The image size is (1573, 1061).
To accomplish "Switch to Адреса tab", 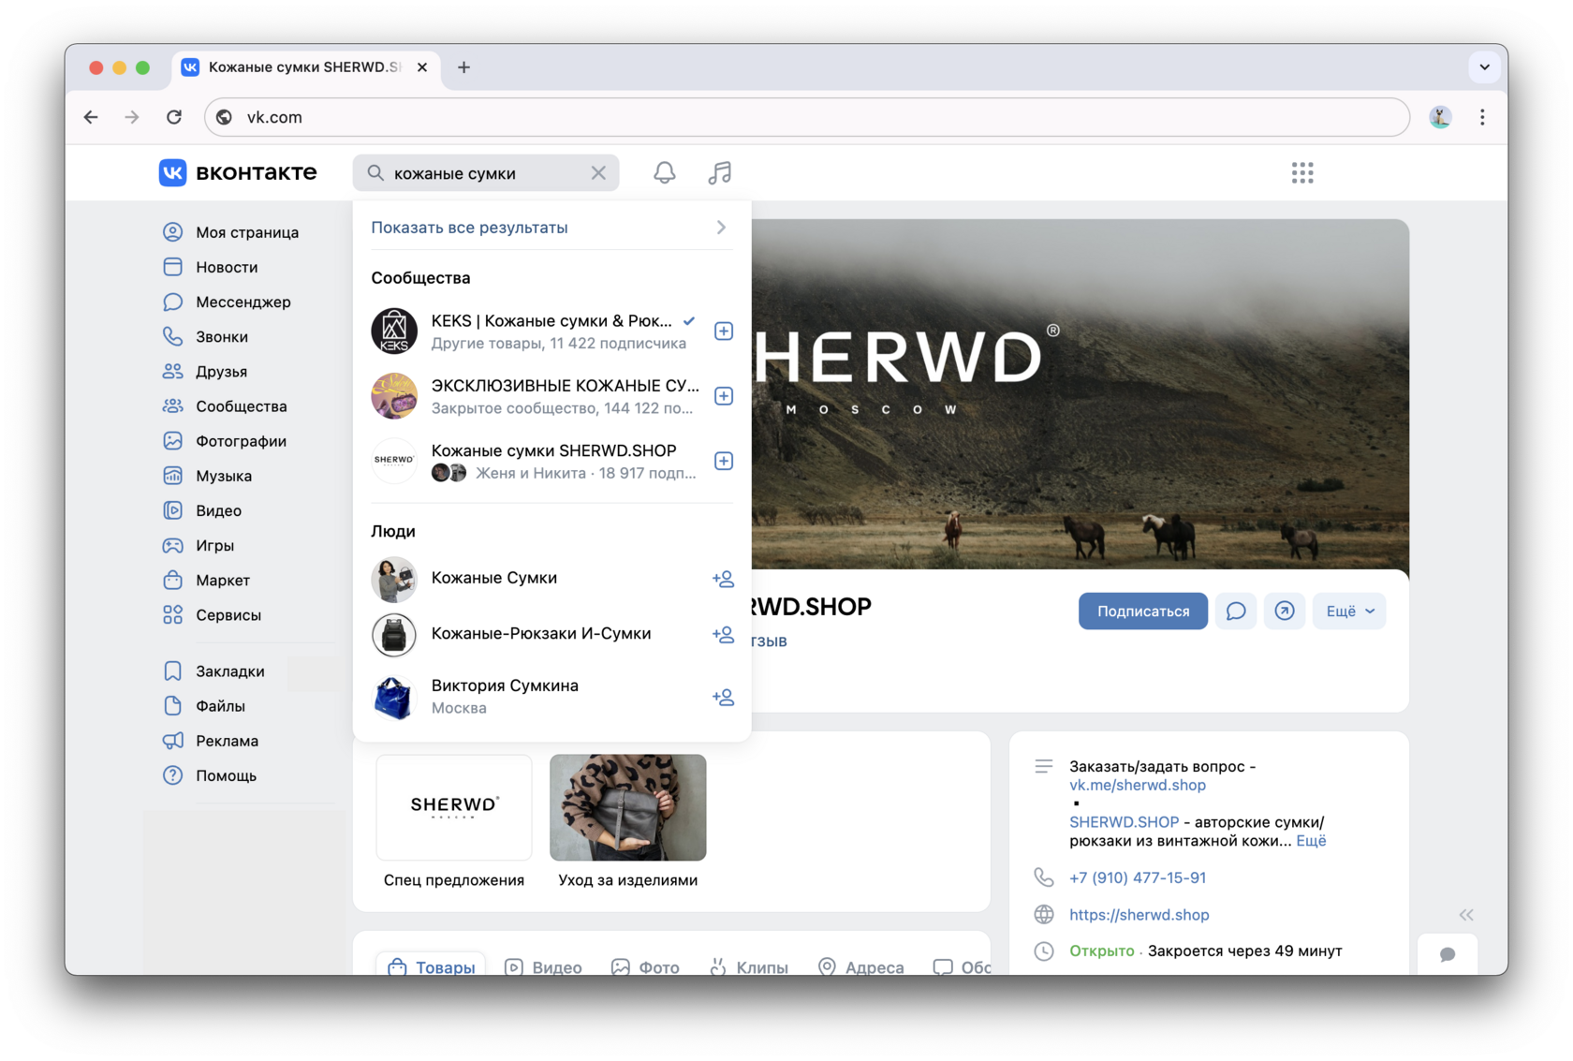I will (x=860, y=966).
